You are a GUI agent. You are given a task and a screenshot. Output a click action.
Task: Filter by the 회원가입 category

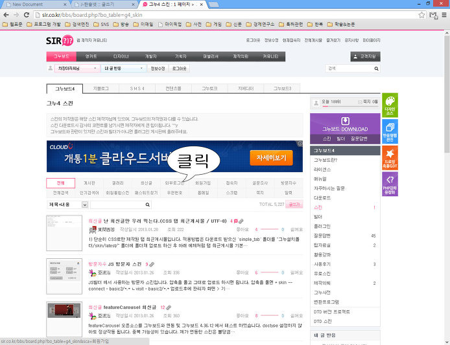(203, 183)
